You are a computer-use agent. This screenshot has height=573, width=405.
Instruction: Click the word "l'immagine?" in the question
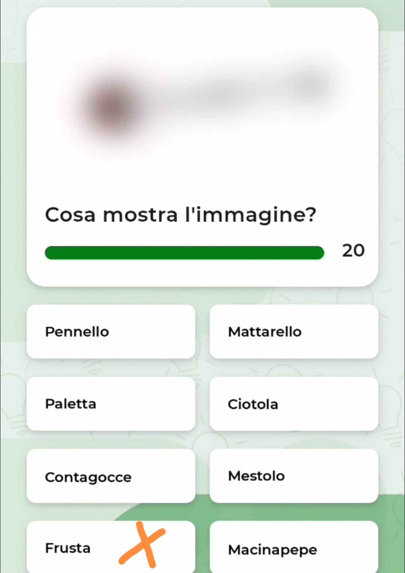click(x=250, y=215)
